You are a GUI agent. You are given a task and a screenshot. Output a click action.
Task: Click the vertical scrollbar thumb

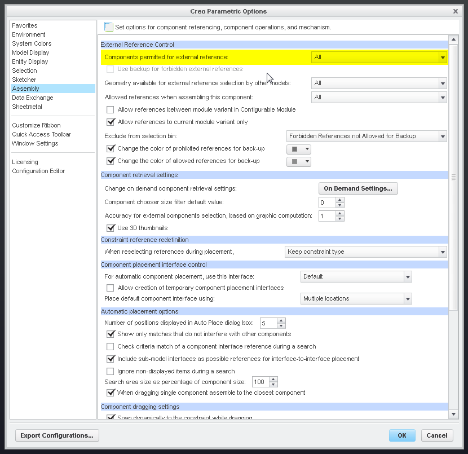pyautogui.click(x=453, y=177)
